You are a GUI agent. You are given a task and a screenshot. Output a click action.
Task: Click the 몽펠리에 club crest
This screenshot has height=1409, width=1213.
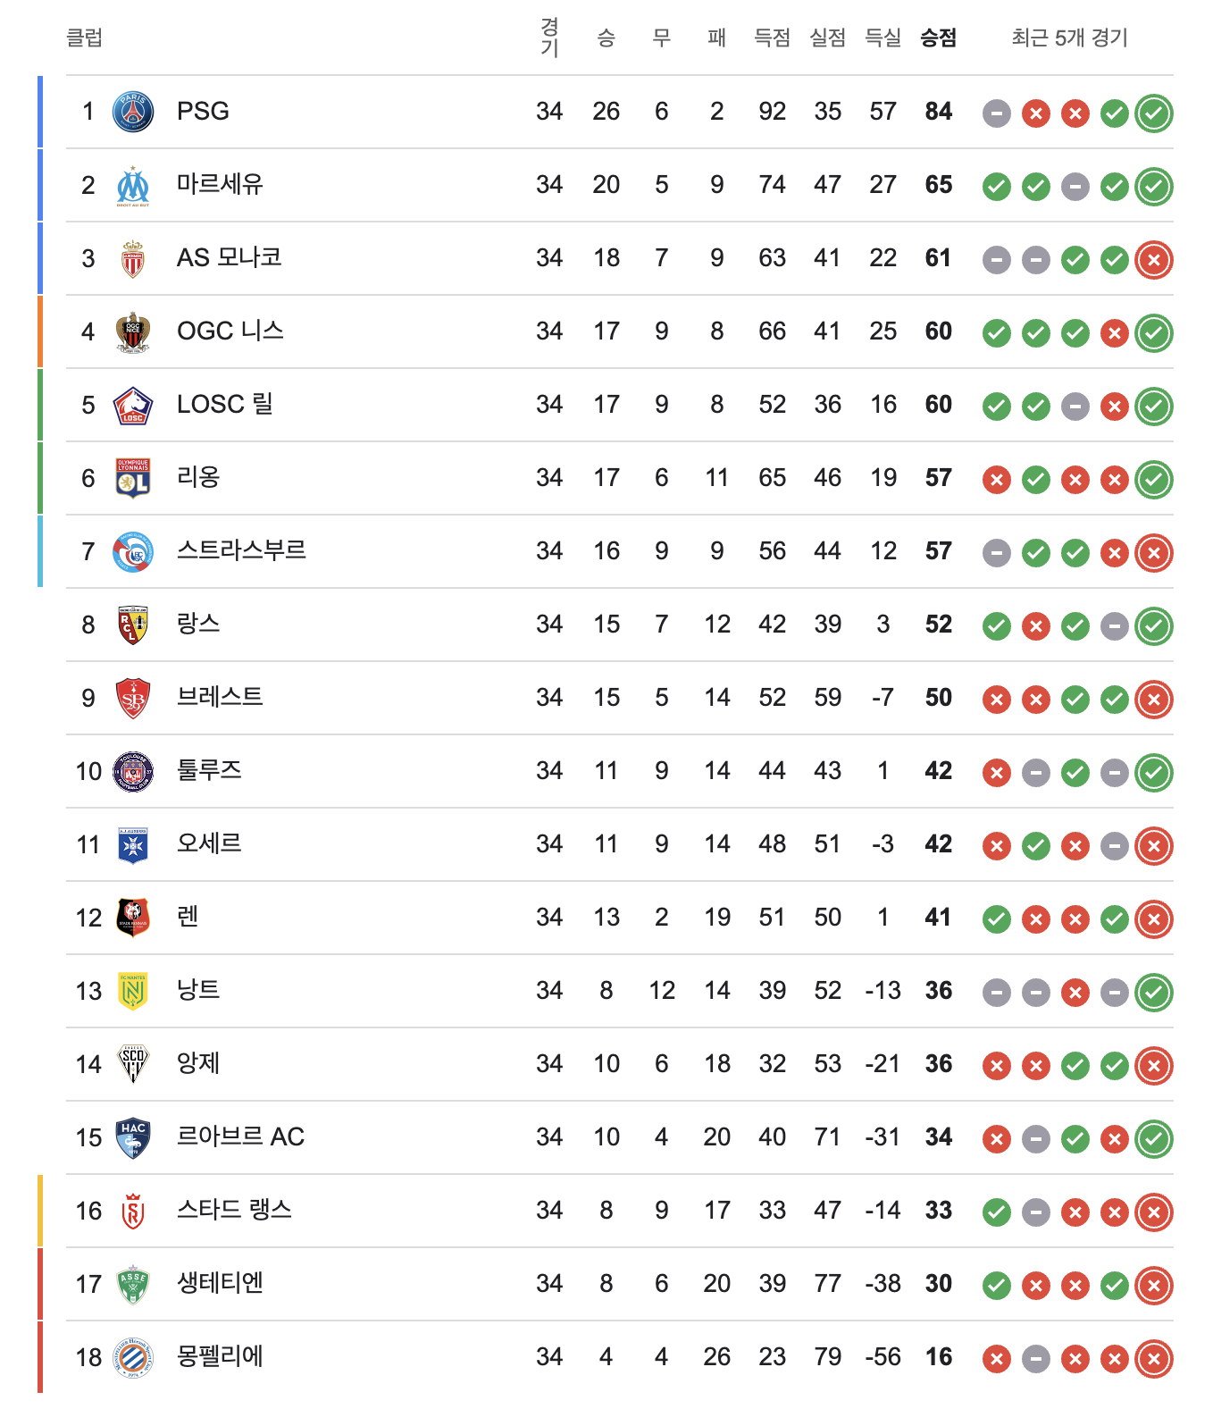pyautogui.click(x=133, y=1358)
